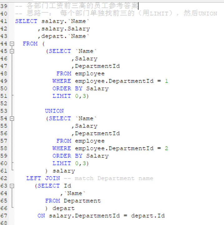The width and height of the screenshot is (224, 225).
Task: Click 'FROM employee' on line 48
Action: click(80, 74)
